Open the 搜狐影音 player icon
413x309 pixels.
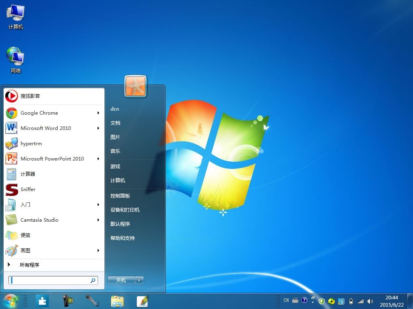(x=12, y=96)
